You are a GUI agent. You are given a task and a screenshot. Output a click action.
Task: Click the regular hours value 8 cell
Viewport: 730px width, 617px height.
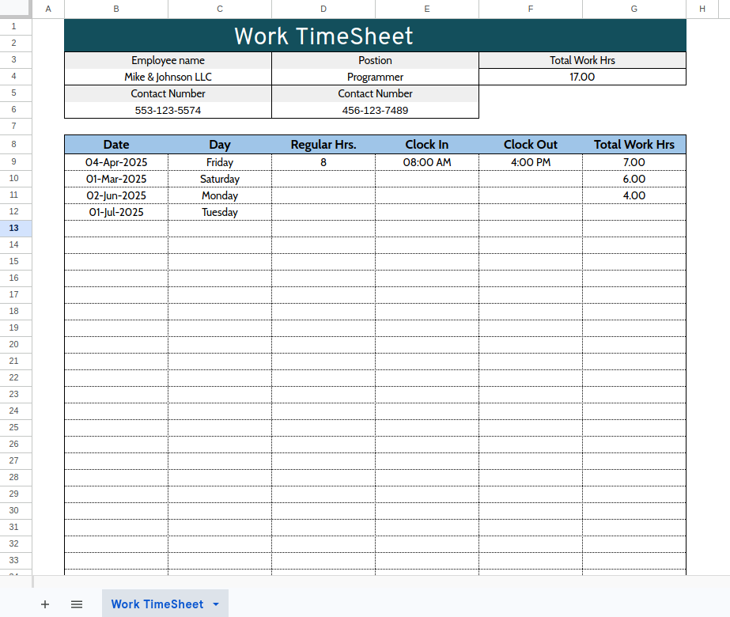click(323, 162)
